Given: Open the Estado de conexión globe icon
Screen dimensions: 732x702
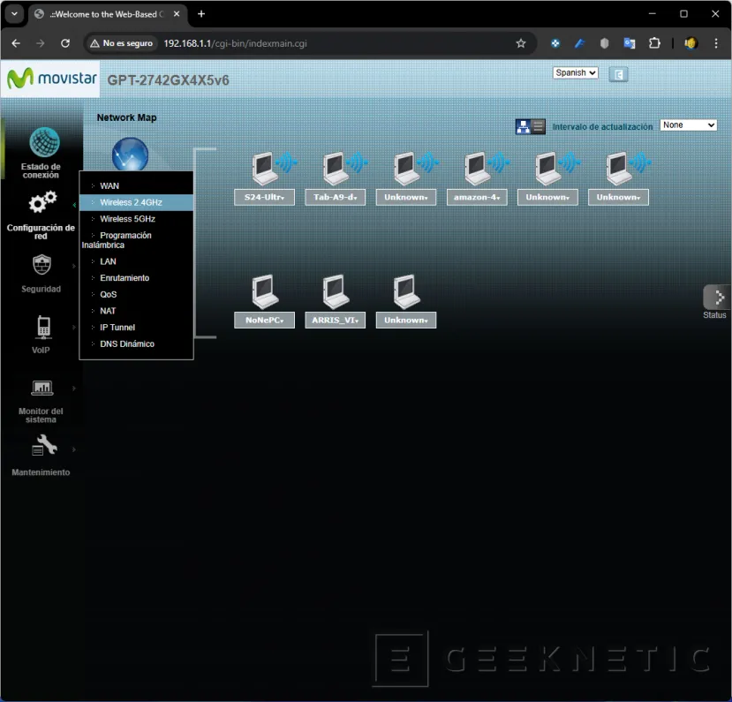Looking at the screenshot, I should tap(44, 142).
